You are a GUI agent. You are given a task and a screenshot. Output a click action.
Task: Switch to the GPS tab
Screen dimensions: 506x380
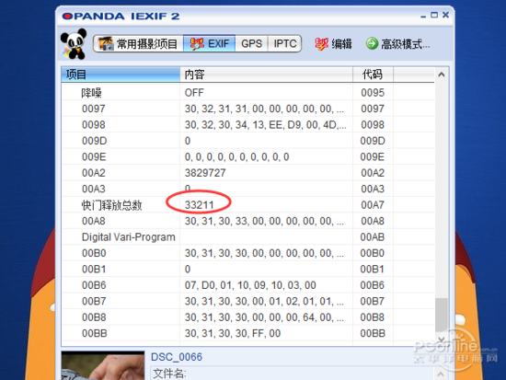coord(252,43)
